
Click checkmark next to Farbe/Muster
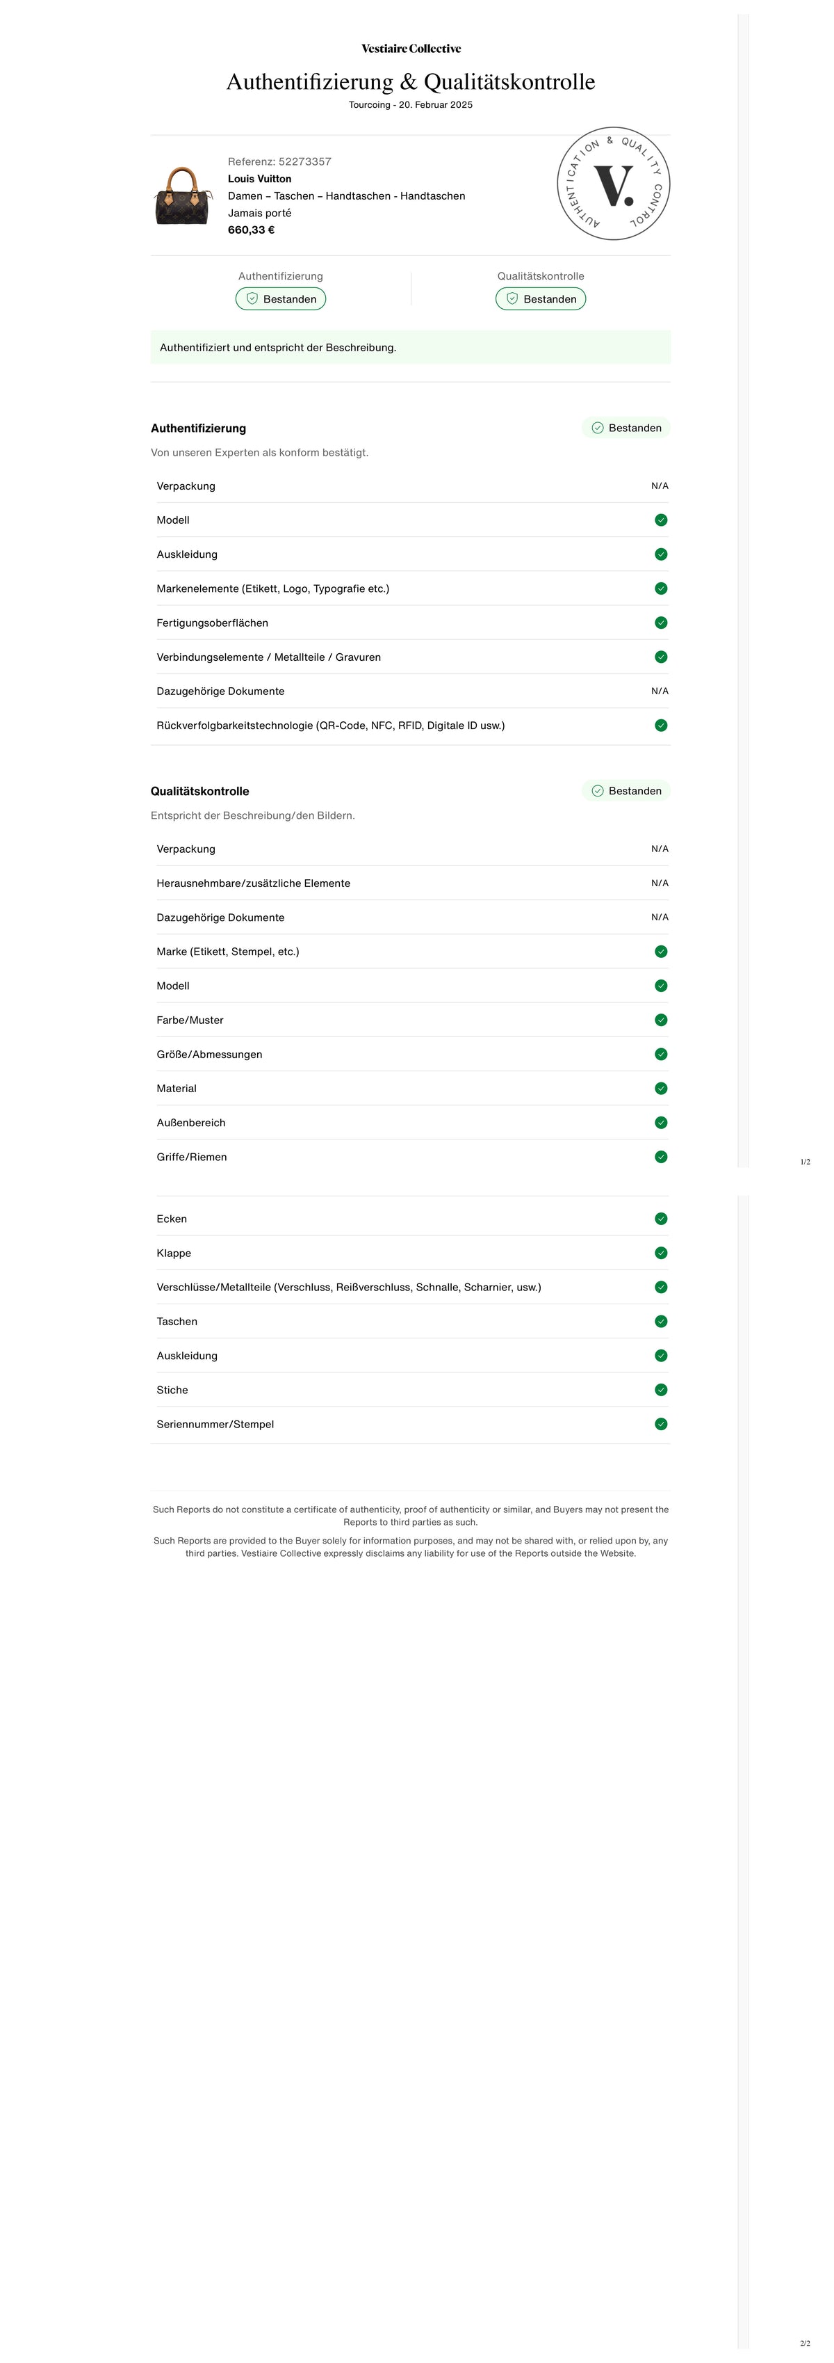[661, 1020]
